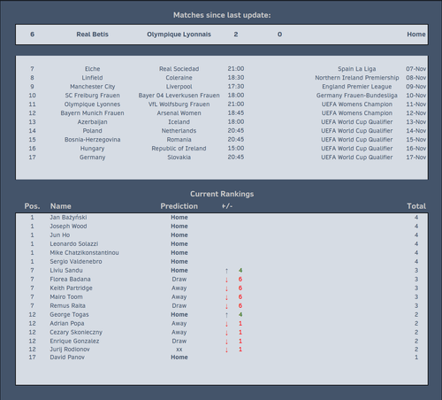
Task: Select Hungary fixture entry
Action: coord(92,149)
